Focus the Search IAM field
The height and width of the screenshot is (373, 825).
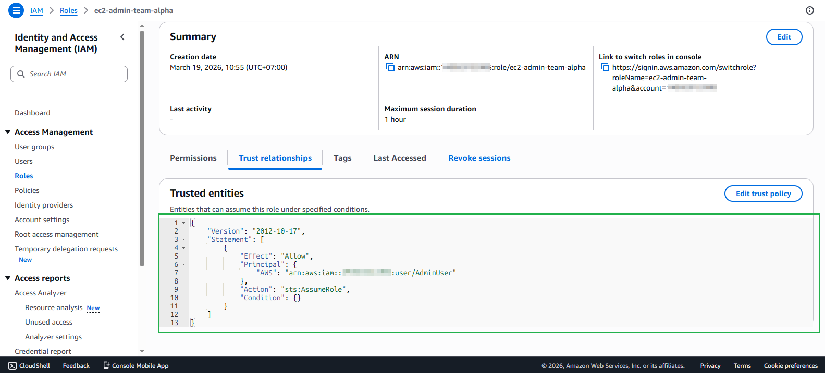click(x=69, y=74)
